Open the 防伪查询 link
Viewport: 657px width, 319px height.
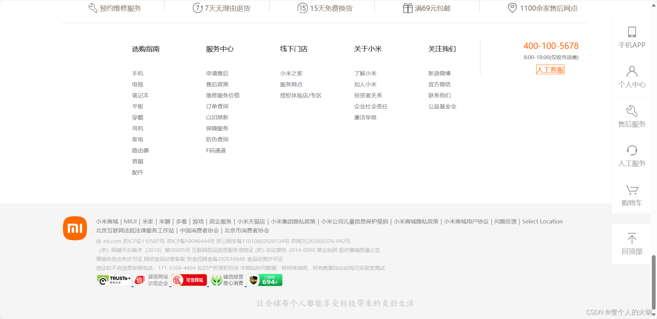217,139
